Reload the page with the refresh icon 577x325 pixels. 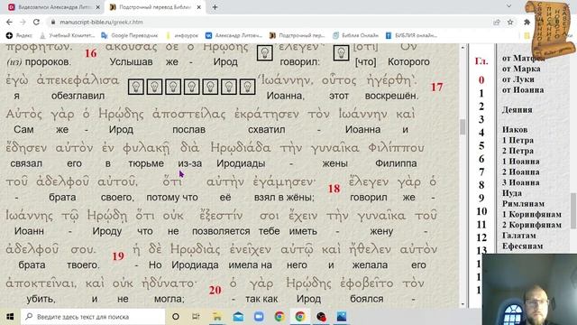[36, 22]
